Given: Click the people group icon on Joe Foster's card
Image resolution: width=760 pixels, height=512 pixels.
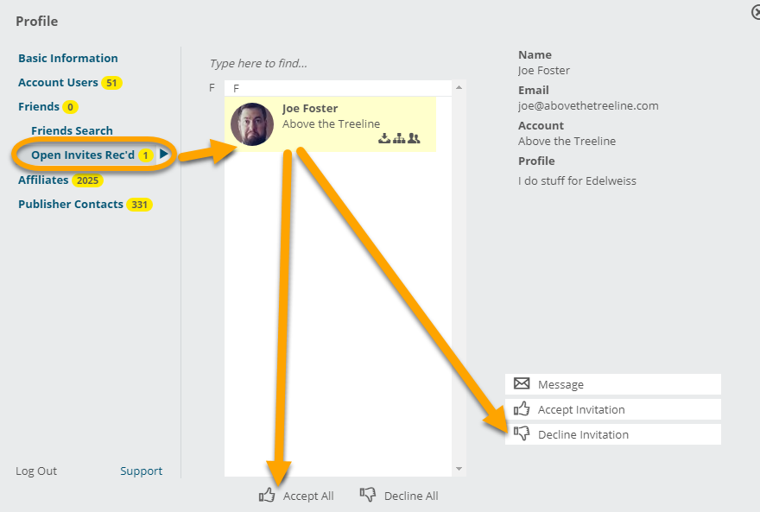Looking at the screenshot, I should pos(414,138).
